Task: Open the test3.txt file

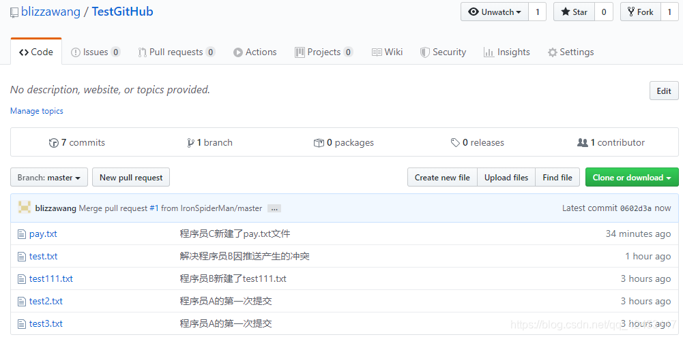Action: pyautogui.click(x=46, y=324)
